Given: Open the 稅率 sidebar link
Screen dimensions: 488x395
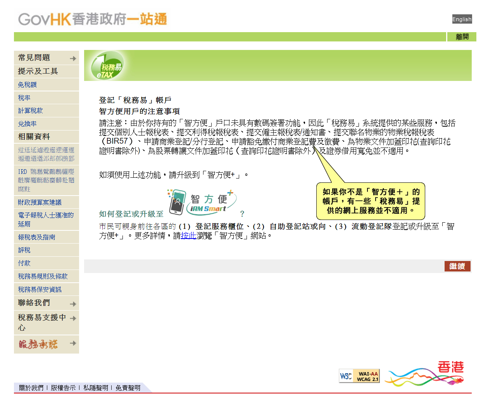Looking at the screenshot, I should (24, 98).
